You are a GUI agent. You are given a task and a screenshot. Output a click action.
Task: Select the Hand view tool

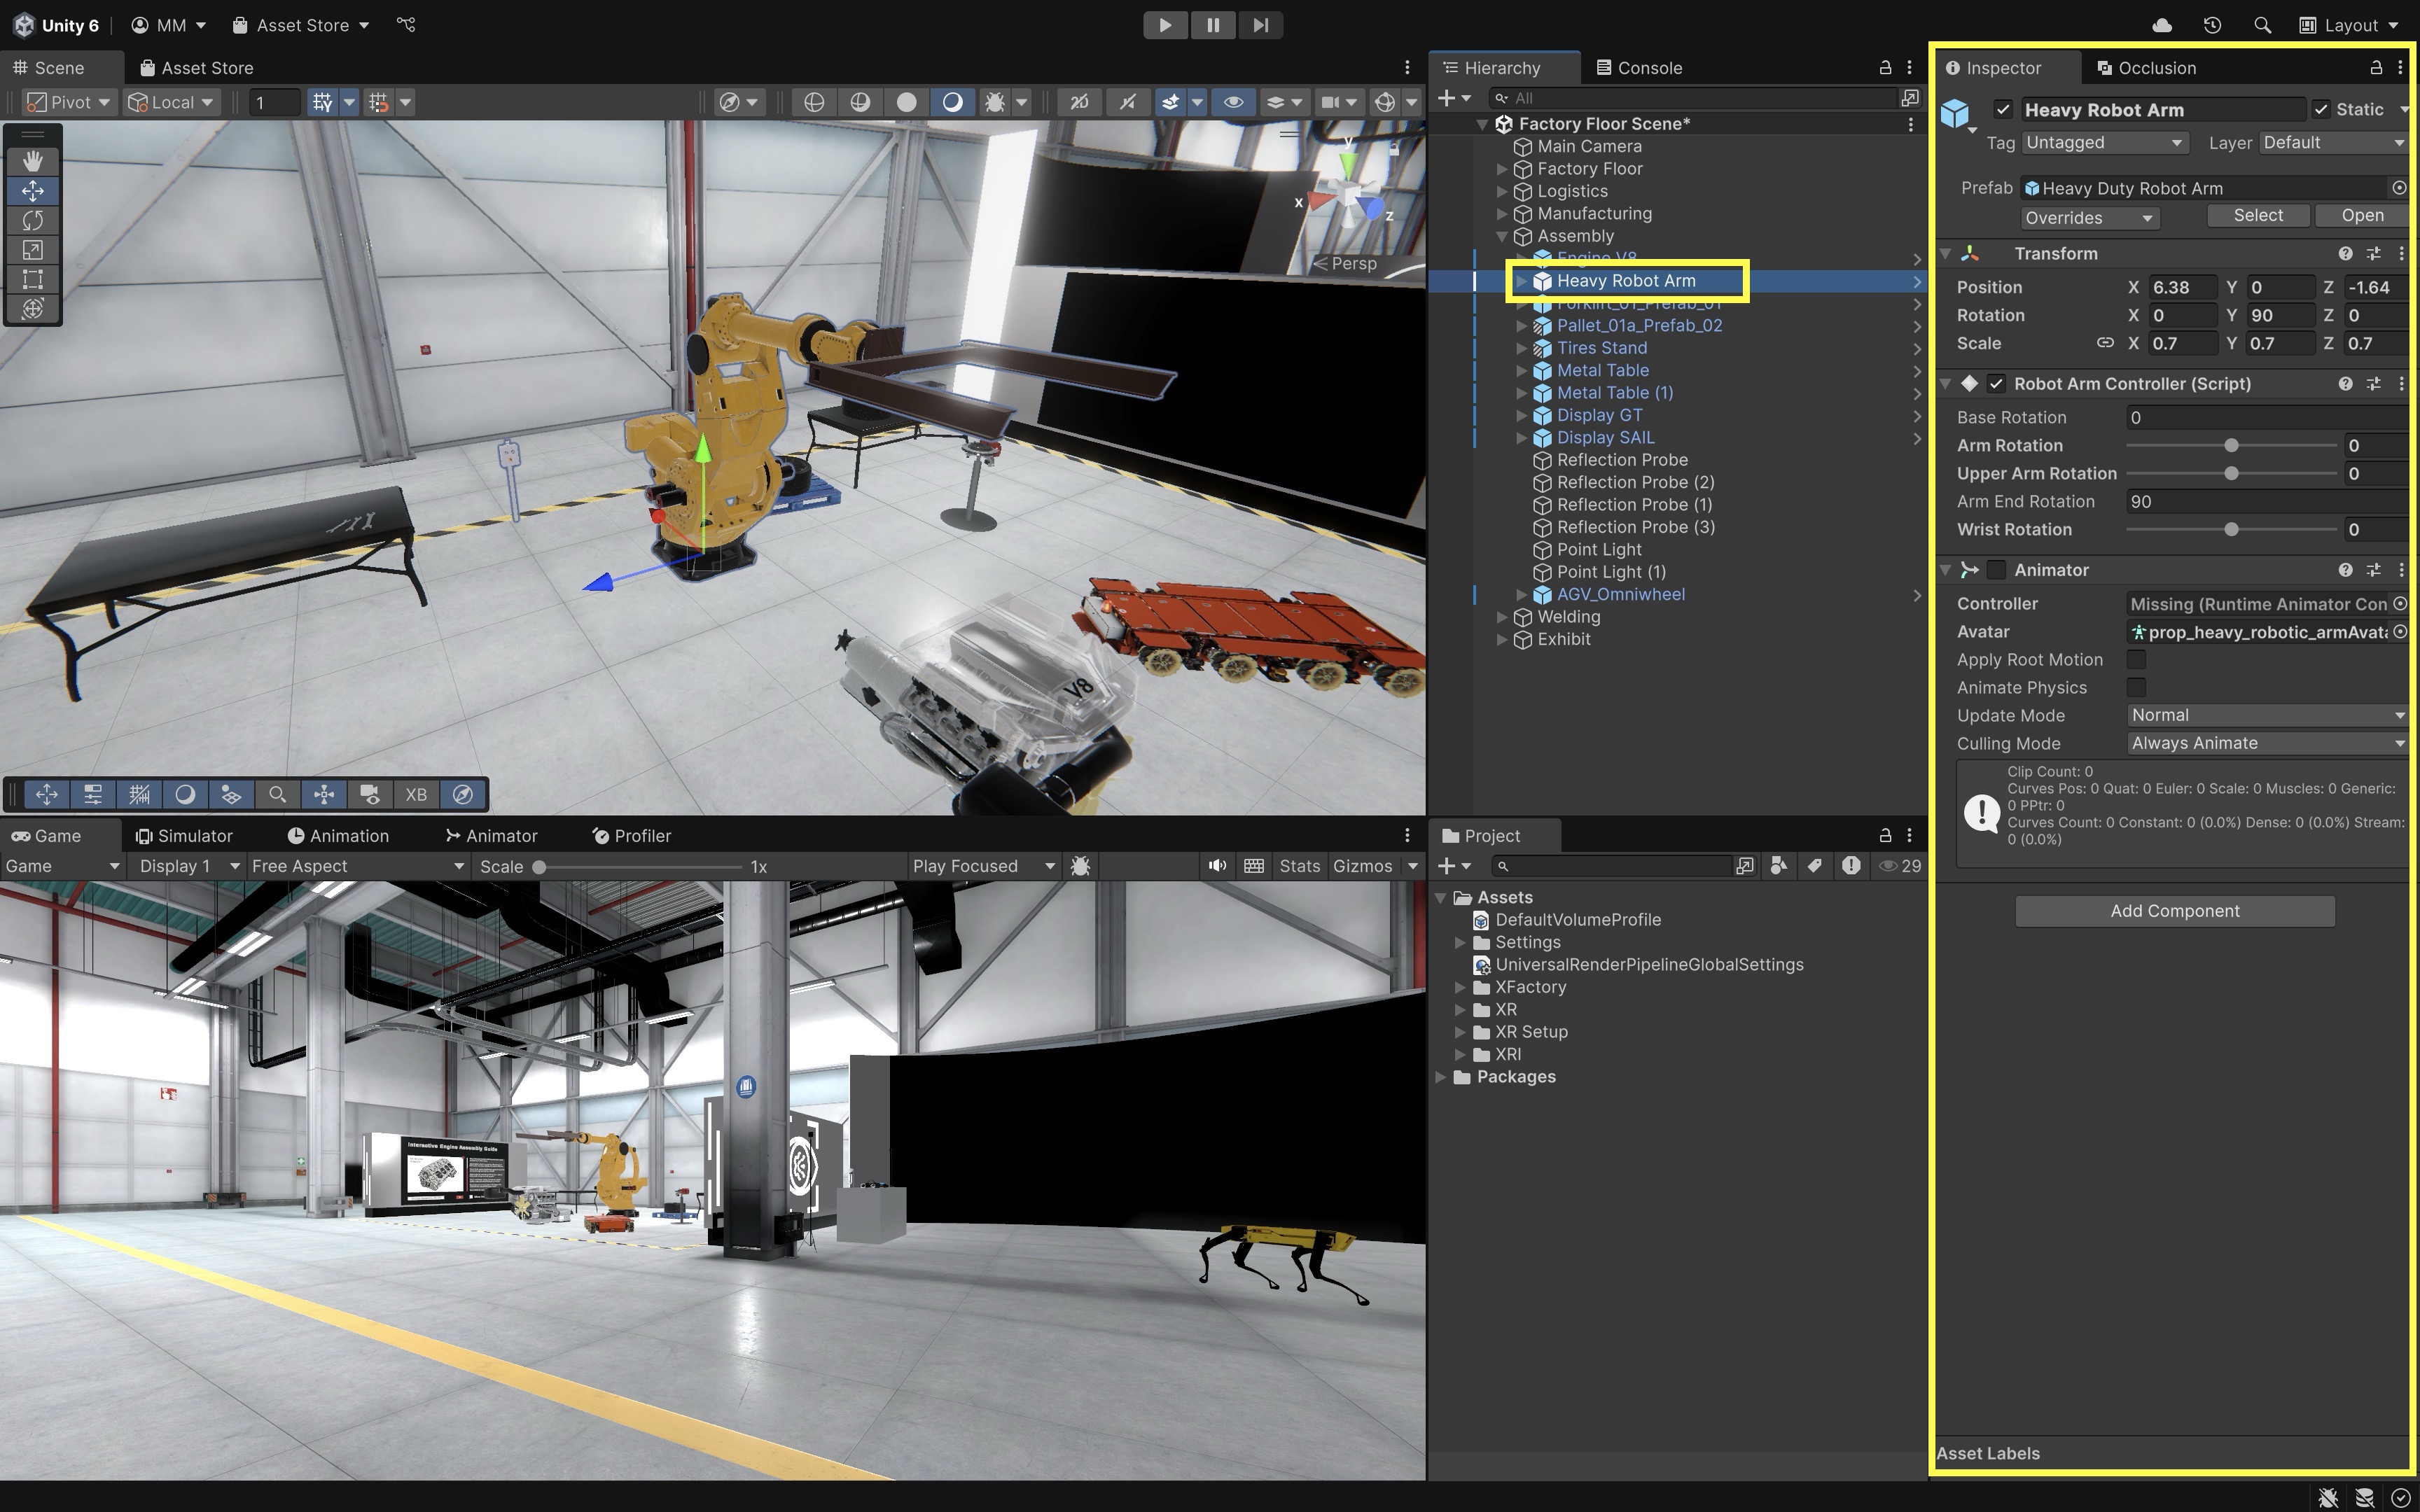[x=33, y=161]
